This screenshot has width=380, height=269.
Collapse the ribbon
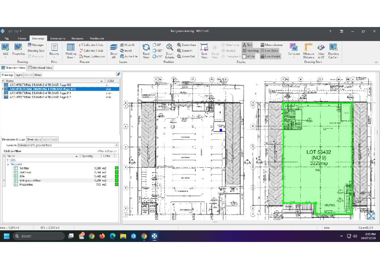[x=376, y=62]
